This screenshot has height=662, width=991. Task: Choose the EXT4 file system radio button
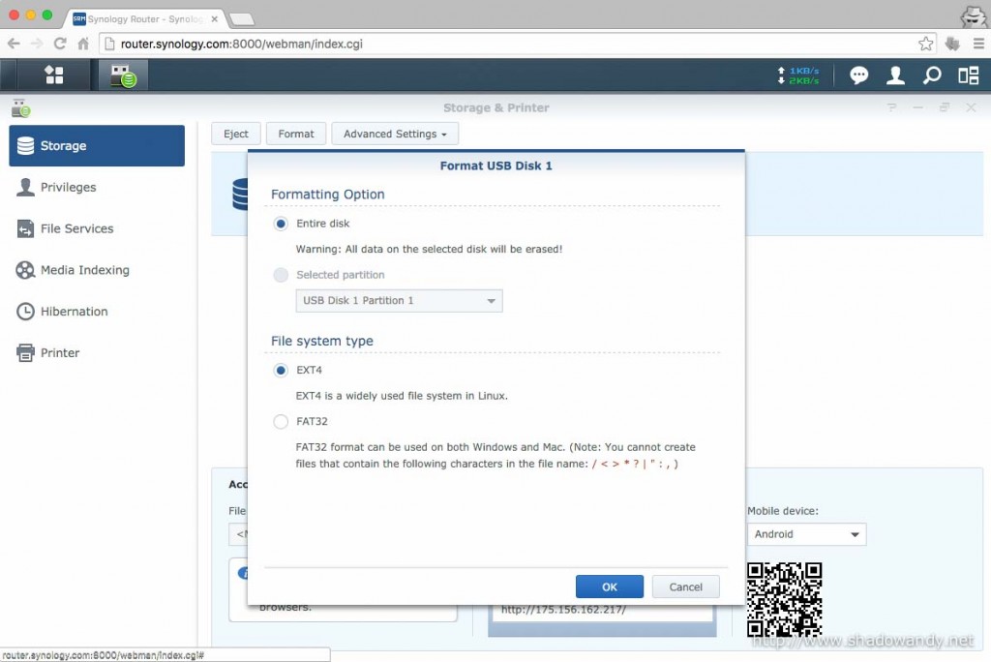click(x=281, y=371)
